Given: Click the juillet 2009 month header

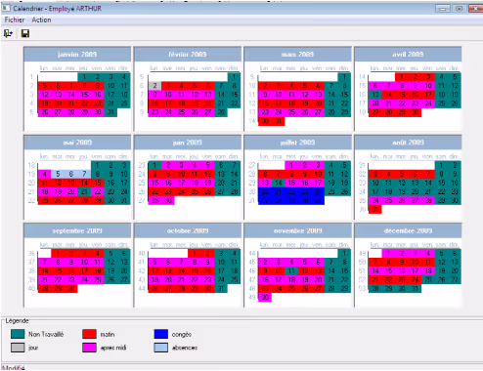Looking at the screenshot, I should click(297, 143).
